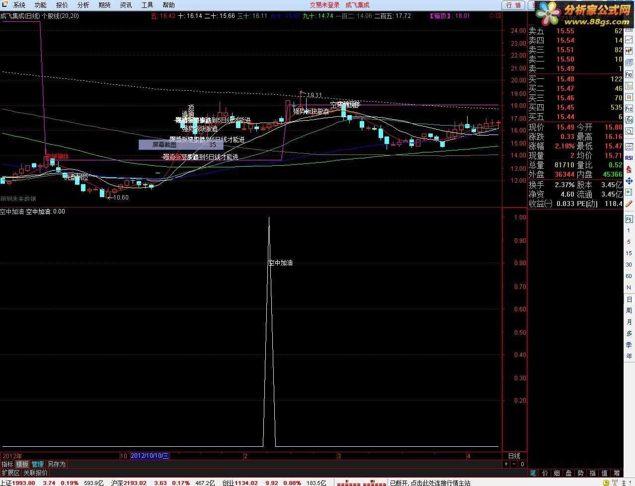The width and height of the screenshot is (635, 486).
Task: Click the FS time-sharing icon
Action: pyautogui.click(x=629, y=219)
